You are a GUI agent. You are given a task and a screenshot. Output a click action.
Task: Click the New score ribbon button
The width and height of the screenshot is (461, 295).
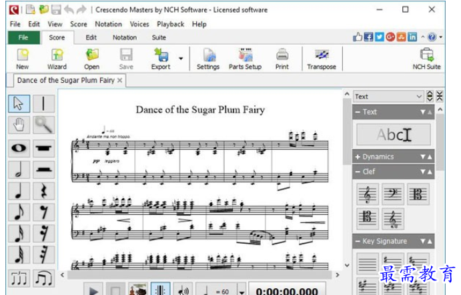click(22, 59)
